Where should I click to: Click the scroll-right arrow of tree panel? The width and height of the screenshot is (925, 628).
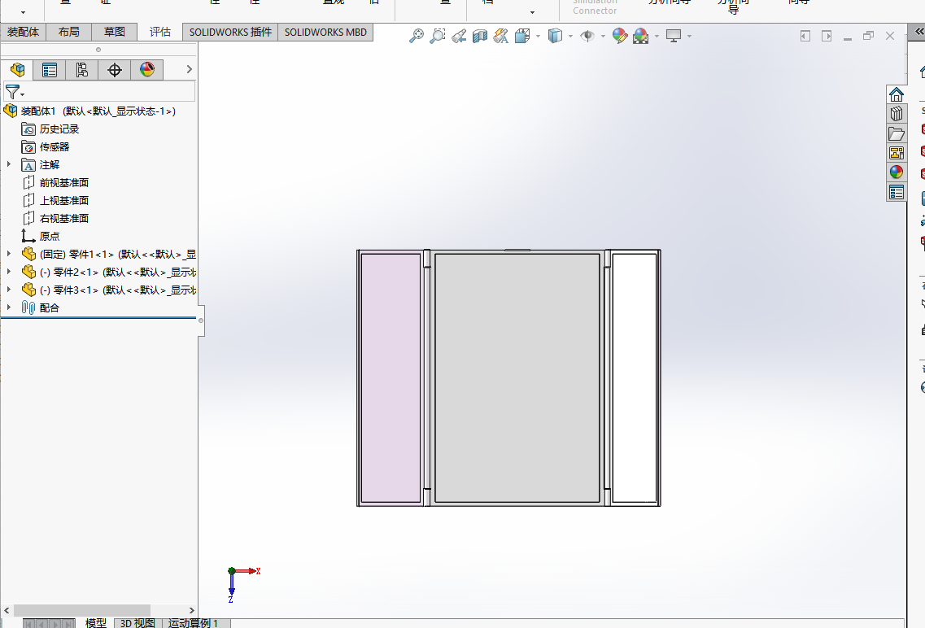[x=192, y=610]
